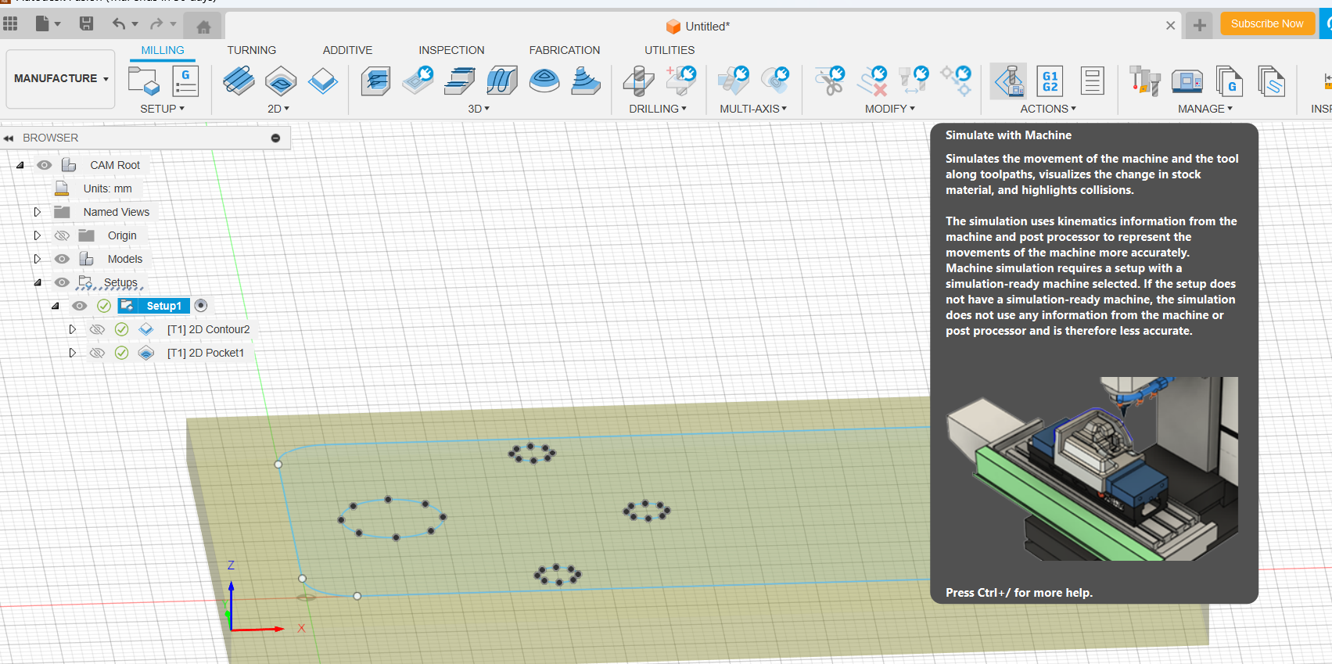Toggle visibility of Setups
The height and width of the screenshot is (664, 1332).
click(x=62, y=282)
